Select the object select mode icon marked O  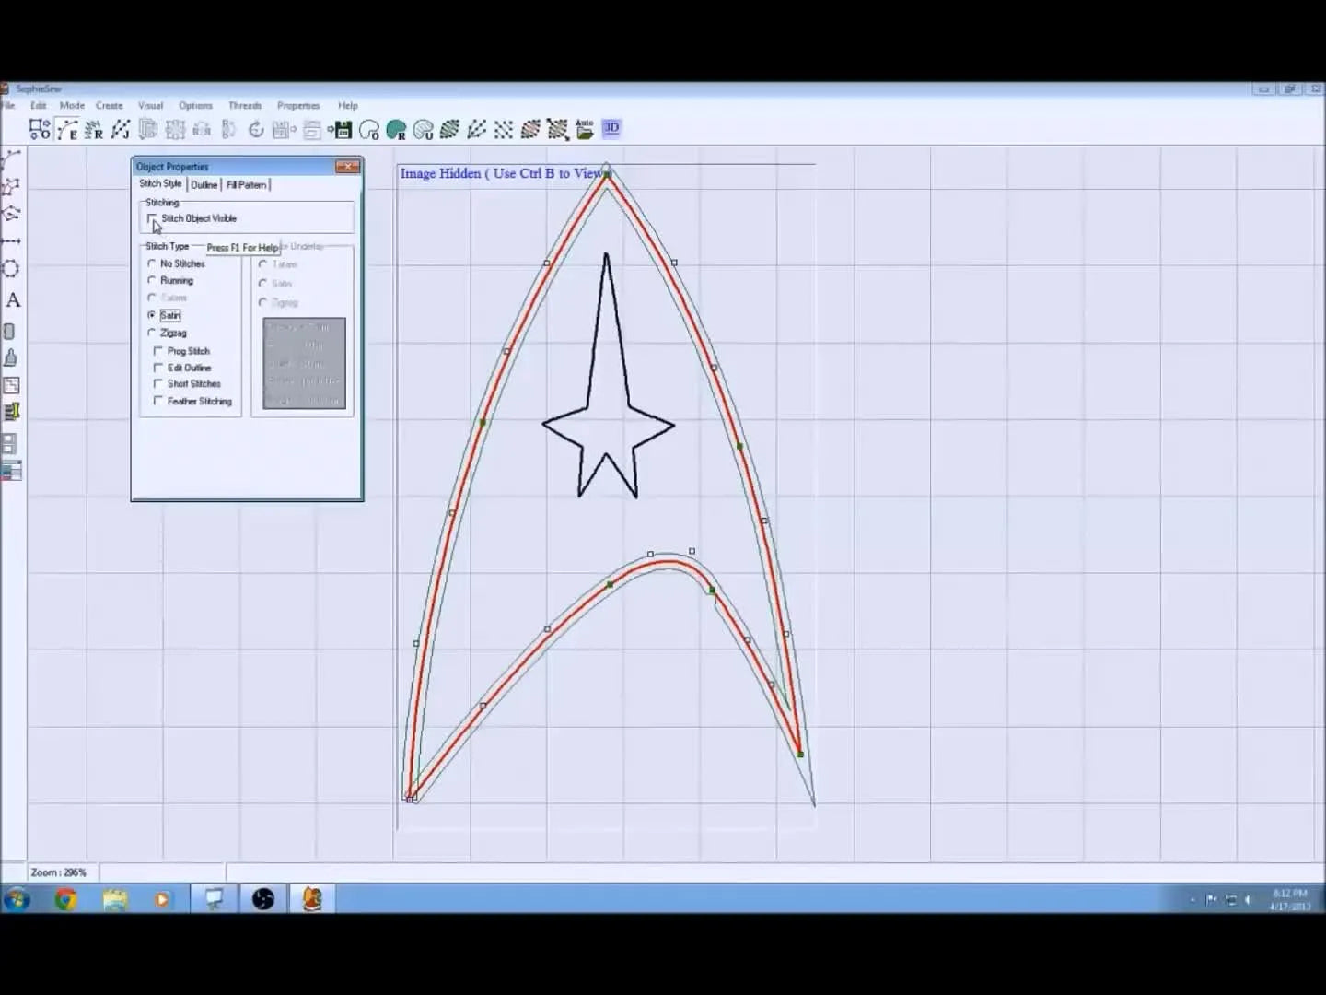click(x=40, y=129)
